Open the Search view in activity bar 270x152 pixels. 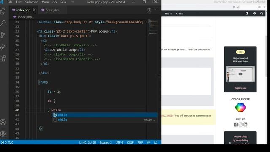[x=3, y=23]
